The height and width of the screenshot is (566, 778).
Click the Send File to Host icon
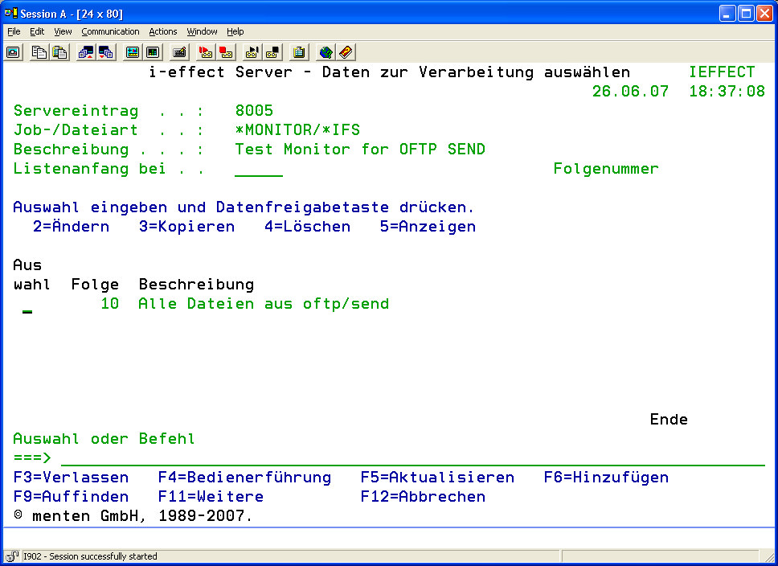pos(86,52)
